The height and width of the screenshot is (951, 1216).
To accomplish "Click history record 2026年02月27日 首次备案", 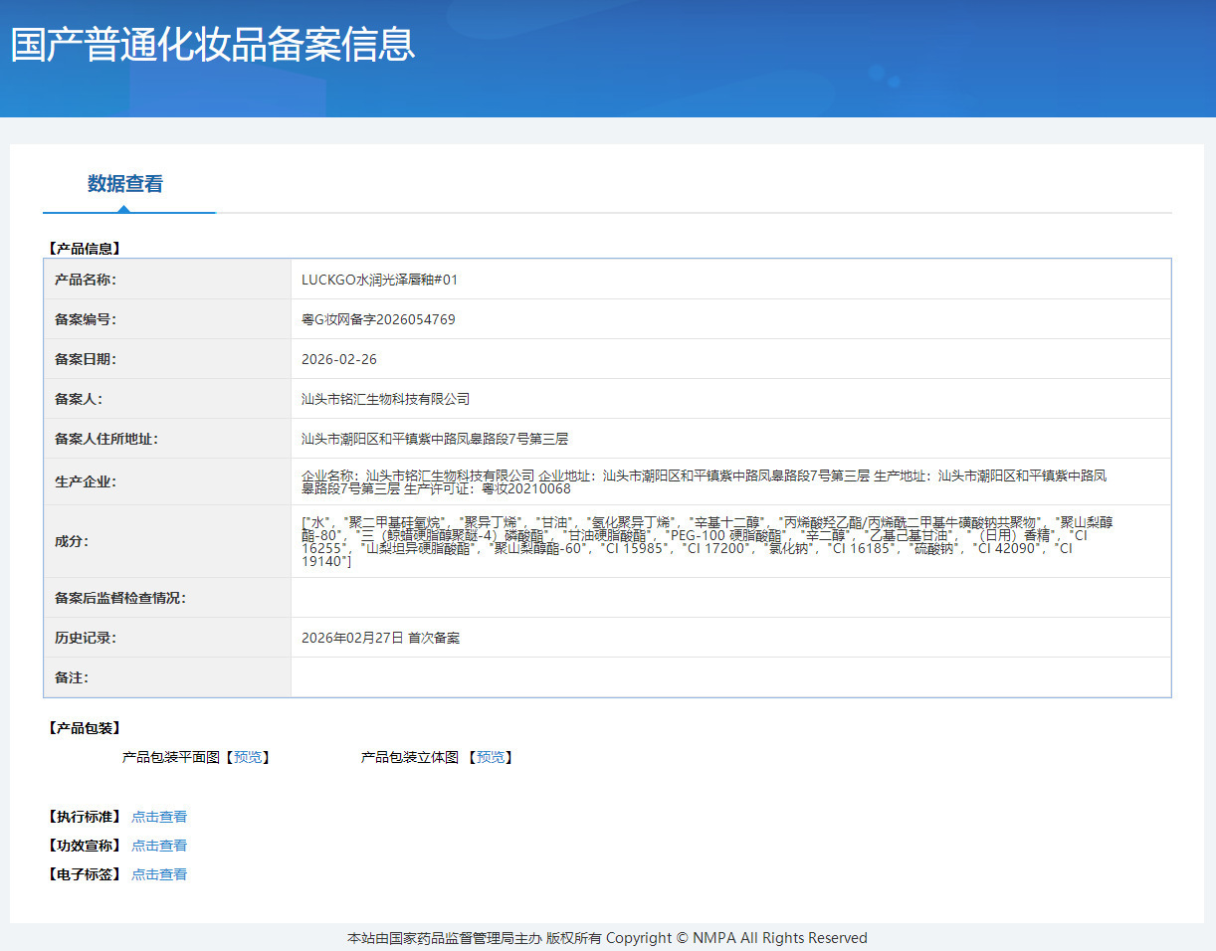I will (380, 638).
